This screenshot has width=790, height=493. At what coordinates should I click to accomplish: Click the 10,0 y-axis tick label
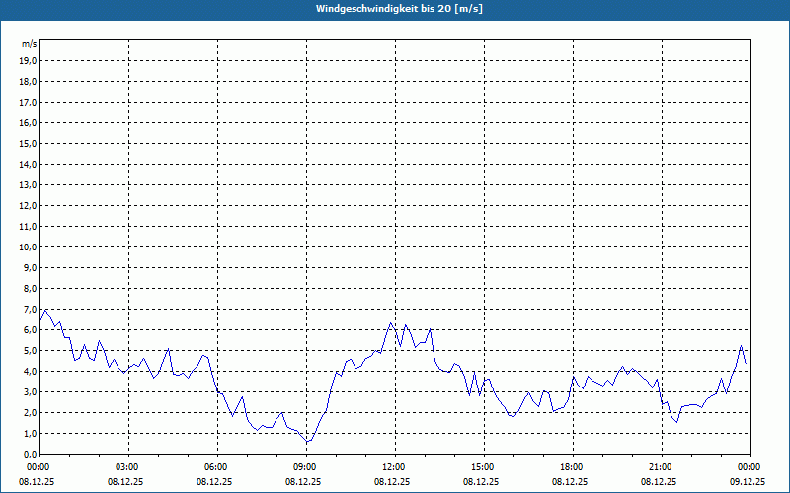click(29, 246)
